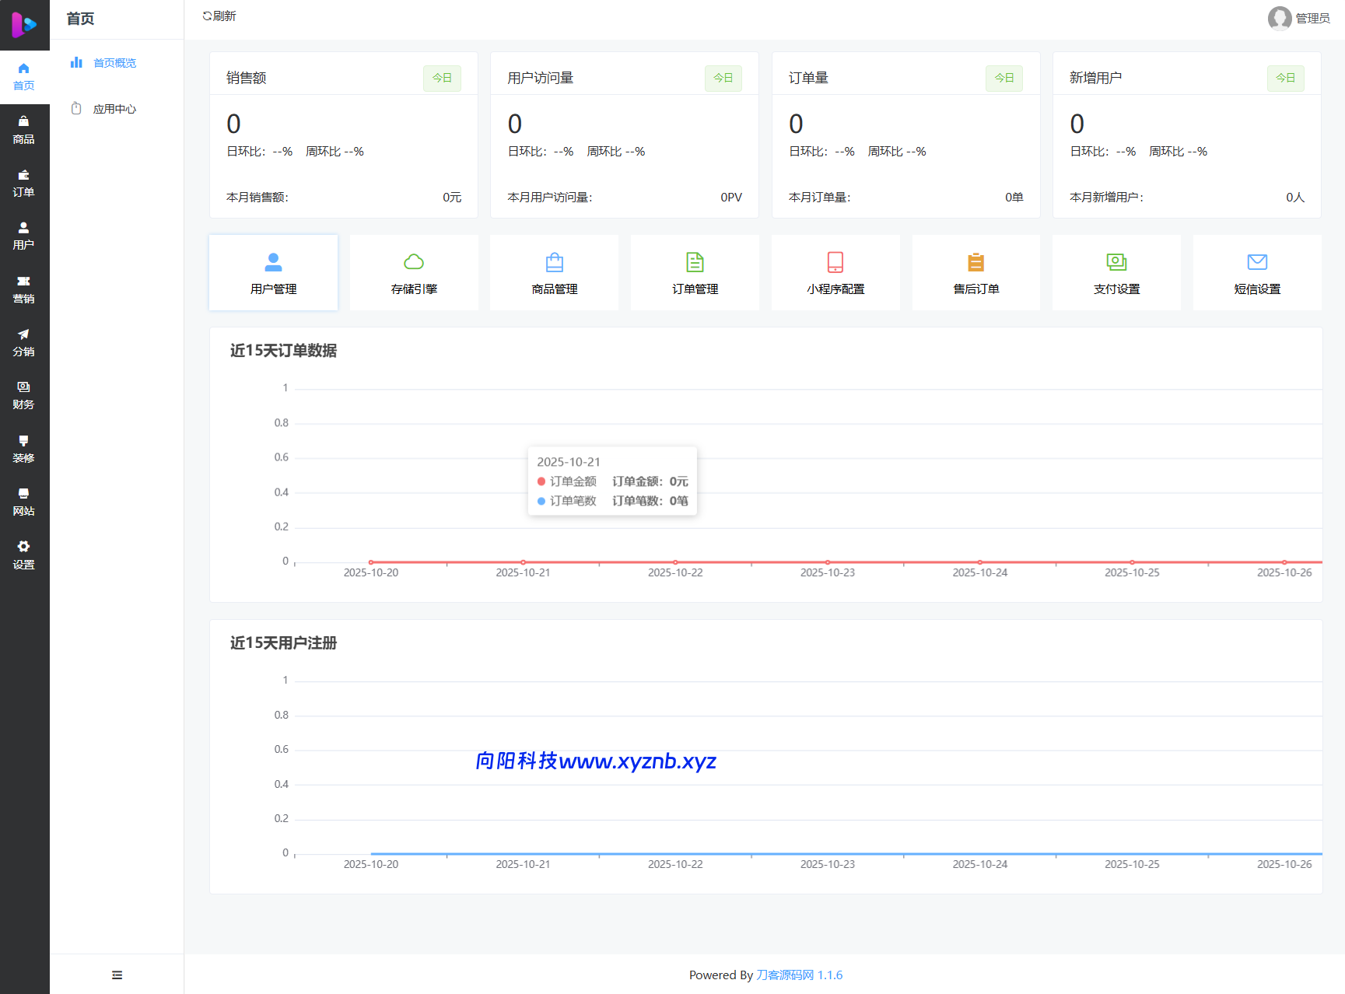The height and width of the screenshot is (994, 1345).
Task: Open 财务 section in the sidebar
Action: coord(24,395)
